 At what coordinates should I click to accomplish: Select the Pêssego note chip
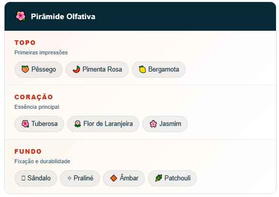coord(38,70)
